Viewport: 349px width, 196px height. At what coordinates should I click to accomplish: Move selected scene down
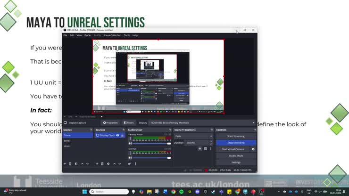87,164
